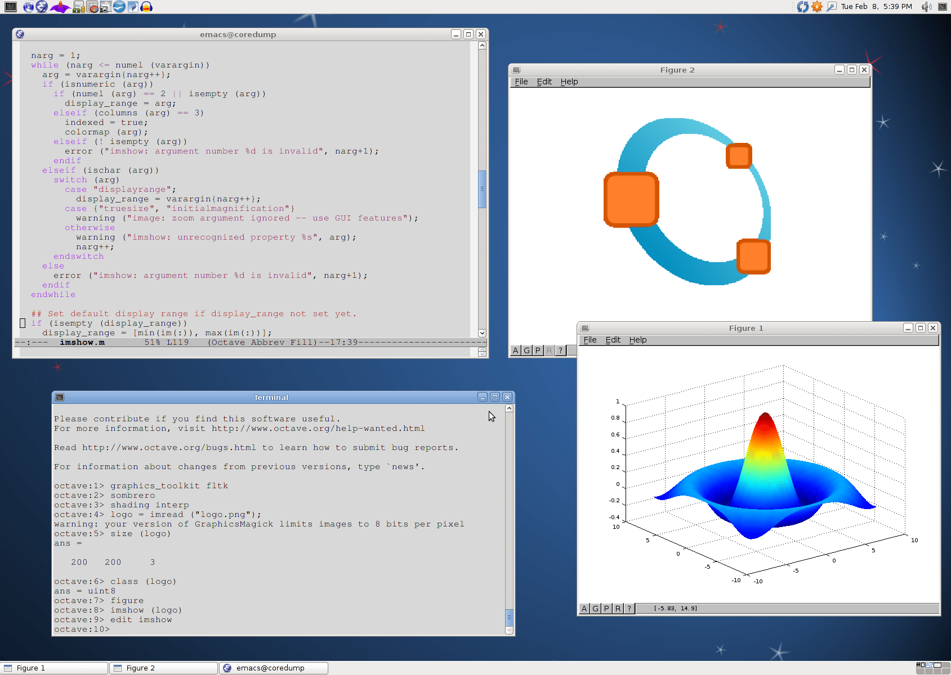Click the ? help button in Figure 1
Image resolution: width=951 pixels, height=675 pixels.
click(x=629, y=609)
